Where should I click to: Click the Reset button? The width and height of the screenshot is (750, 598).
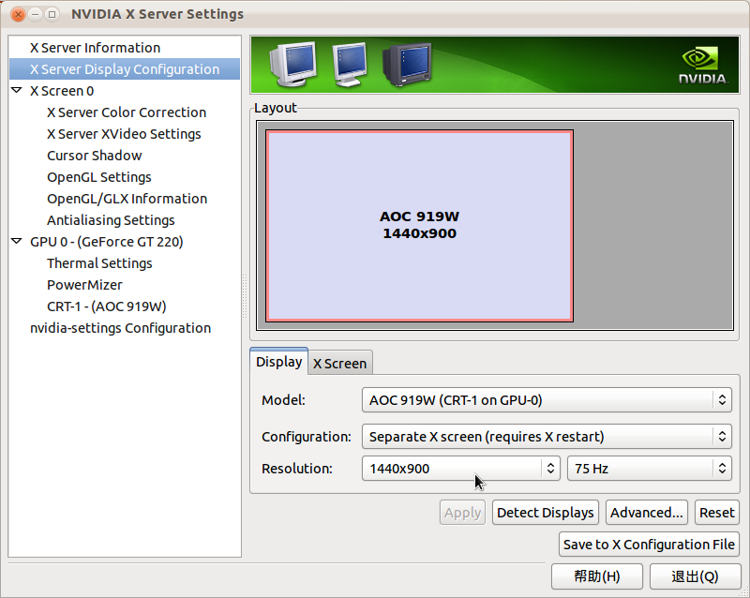(x=717, y=513)
